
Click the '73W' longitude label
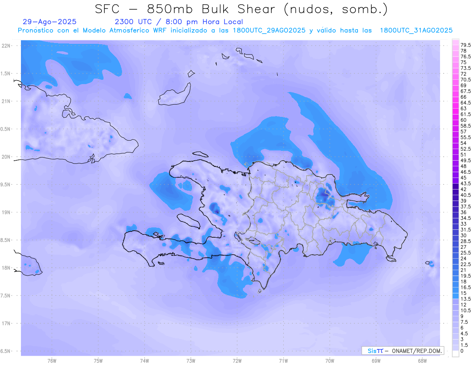point(191,360)
